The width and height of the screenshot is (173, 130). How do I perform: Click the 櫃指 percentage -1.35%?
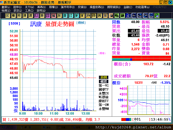[166, 83]
